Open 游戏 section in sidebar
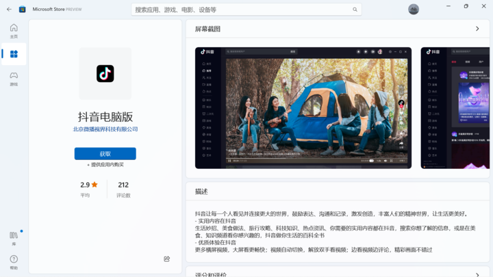493x277 pixels. tap(14, 79)
